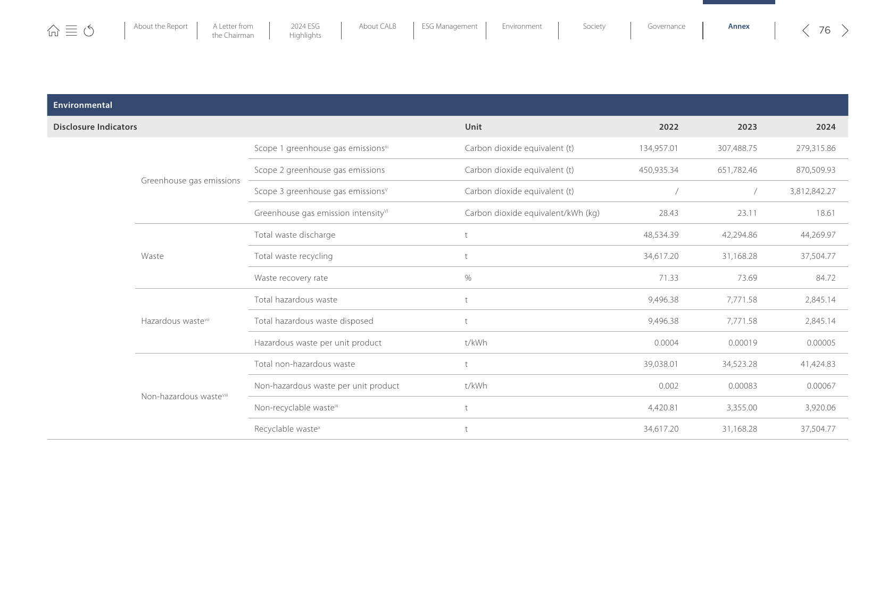Click the 2024 column header
Screen dimensions: 896x597
click(x=826, y=127)
